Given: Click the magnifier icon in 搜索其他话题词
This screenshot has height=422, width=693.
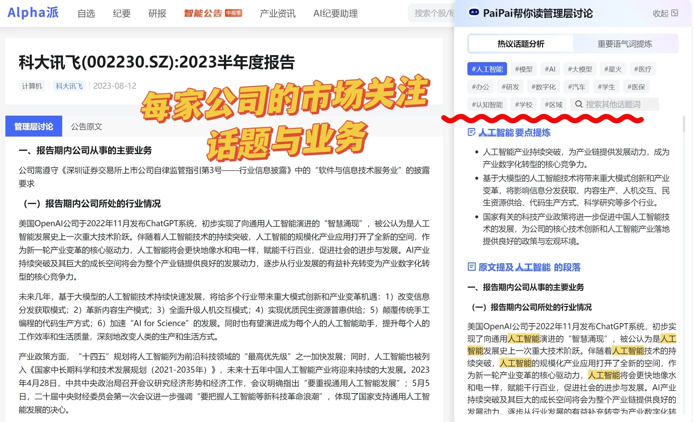Looking at the screenshot, I should pyautogui.click(x=580, y=104).
